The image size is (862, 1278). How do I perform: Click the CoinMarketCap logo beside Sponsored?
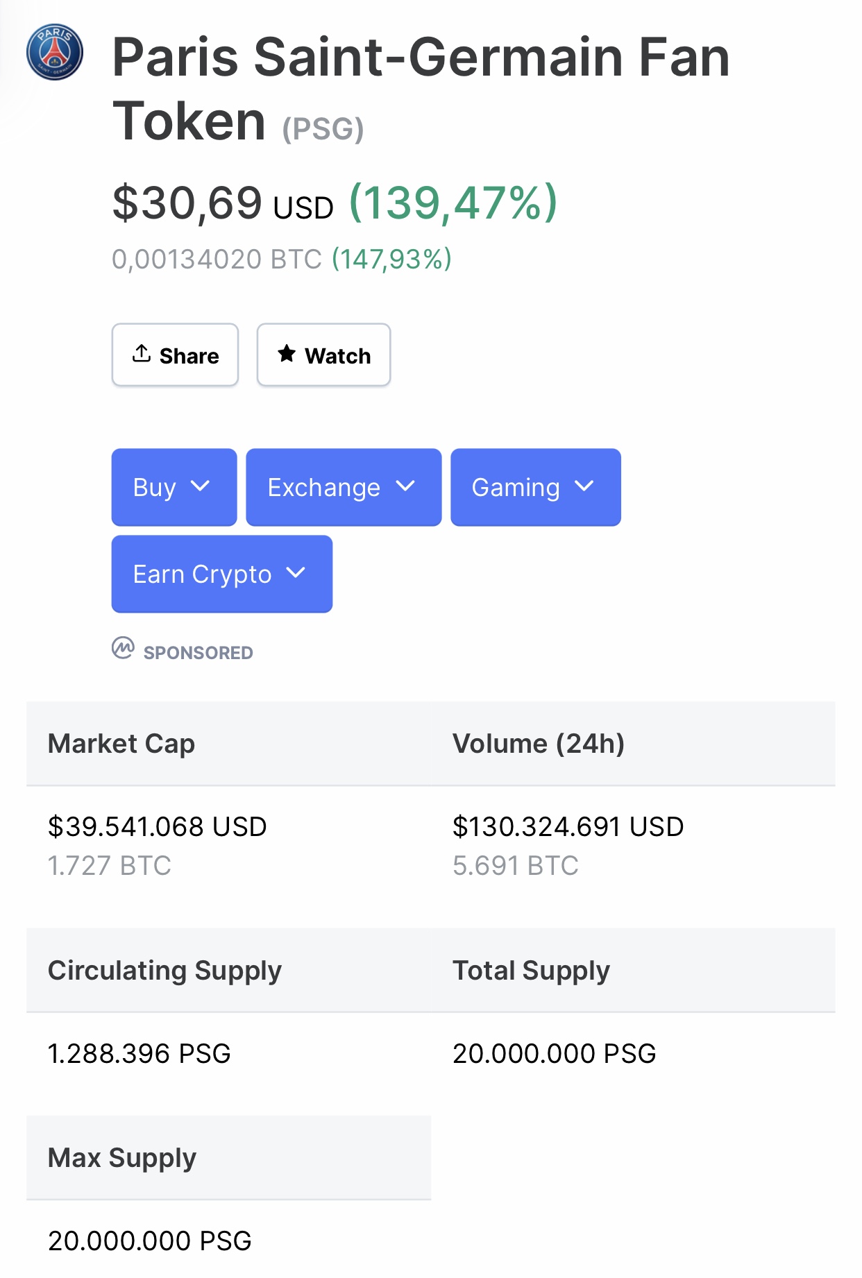pyautogui.click(x=123, y=648)
